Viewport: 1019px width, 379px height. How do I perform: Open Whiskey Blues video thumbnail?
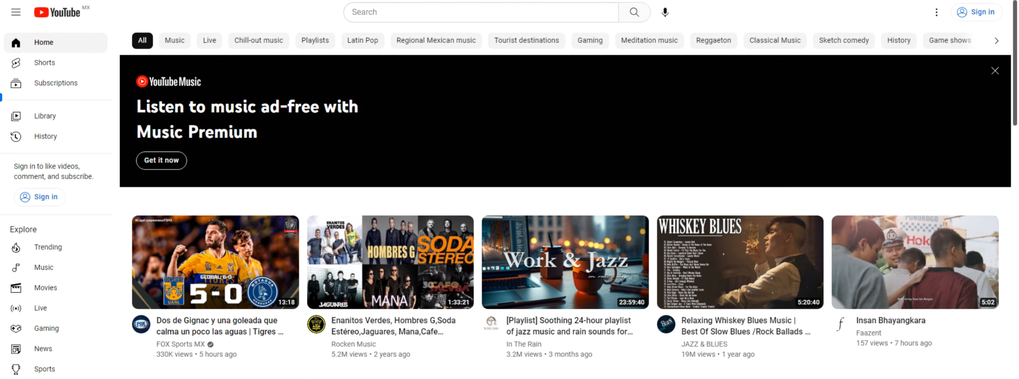[740, 262]
